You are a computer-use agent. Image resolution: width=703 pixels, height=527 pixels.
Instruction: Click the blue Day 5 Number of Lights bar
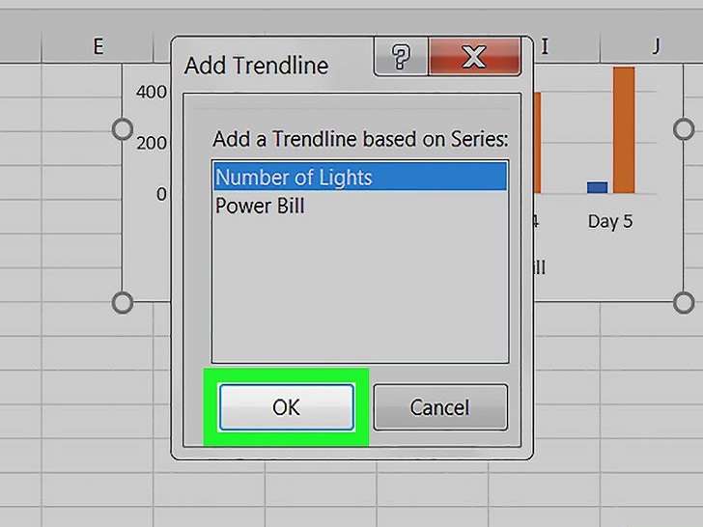pyautogui.click(x=597, y=187)
